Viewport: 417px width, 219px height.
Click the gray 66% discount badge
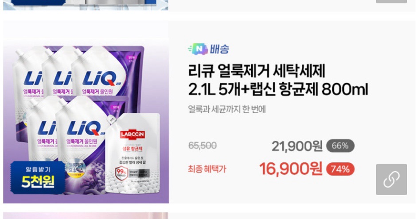340,146
